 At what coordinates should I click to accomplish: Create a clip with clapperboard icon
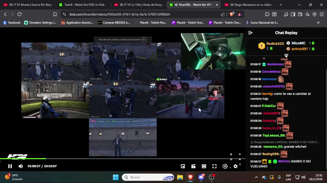[x=193, y=166]
